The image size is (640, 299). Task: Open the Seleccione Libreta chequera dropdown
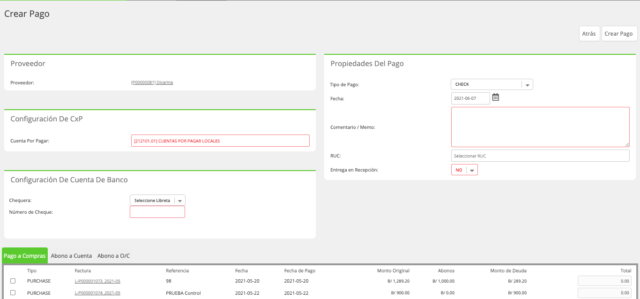pyautogui.click(x=157, y=201)
